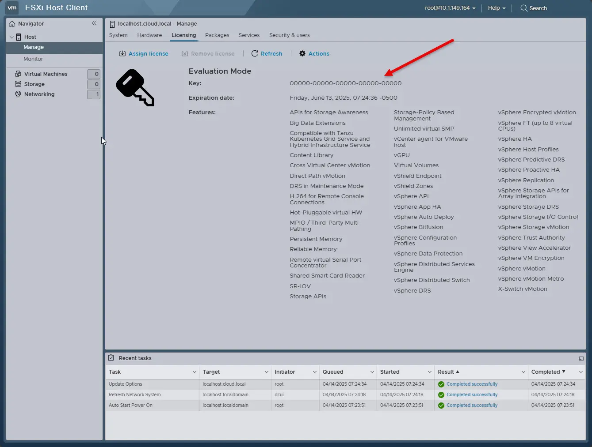Screen dimensions: 592x447
Task: Open the Task column dropdown arrow
Action: pyautogui.click(x=194, y=372)
